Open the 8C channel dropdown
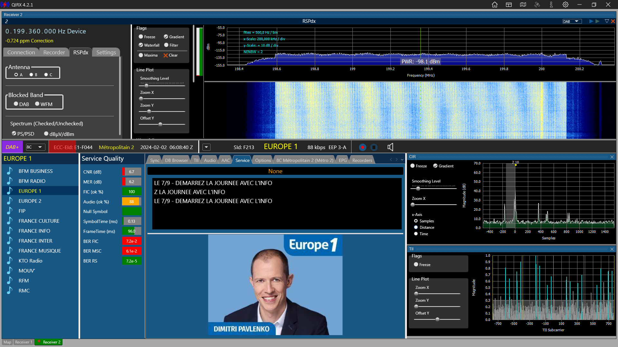The height and width of the screenshot is (347, 618). click(35, 147)
